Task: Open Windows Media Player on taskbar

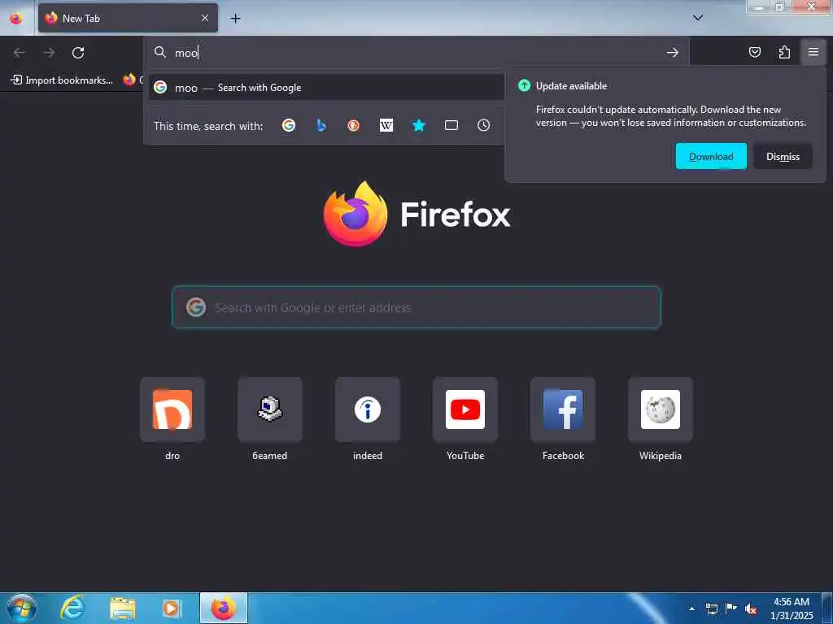Action: click(x=172, y=608)
